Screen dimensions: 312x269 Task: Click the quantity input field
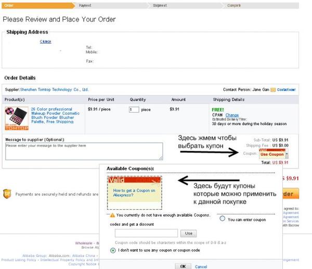point(134,110)
